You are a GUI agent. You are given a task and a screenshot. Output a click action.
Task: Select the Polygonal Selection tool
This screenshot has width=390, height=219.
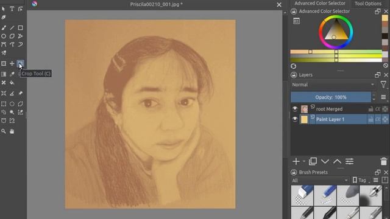[20, 104]
